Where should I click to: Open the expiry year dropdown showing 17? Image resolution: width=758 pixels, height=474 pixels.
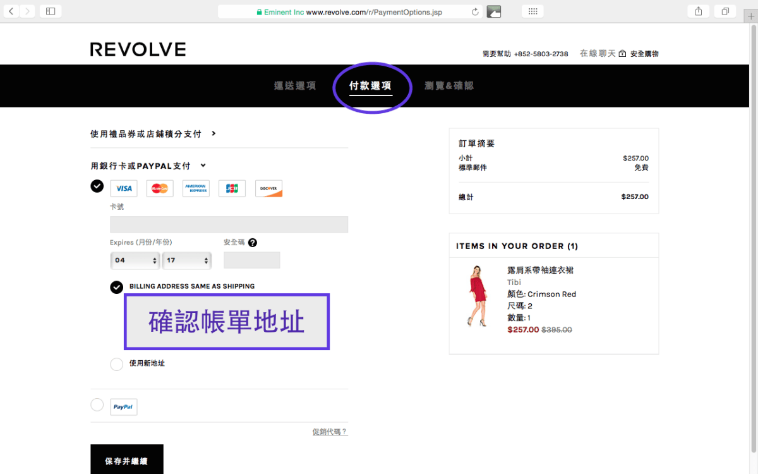[x=187, y=260]
